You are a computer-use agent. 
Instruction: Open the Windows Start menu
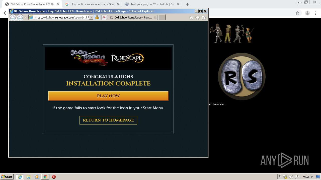point(7,176)
